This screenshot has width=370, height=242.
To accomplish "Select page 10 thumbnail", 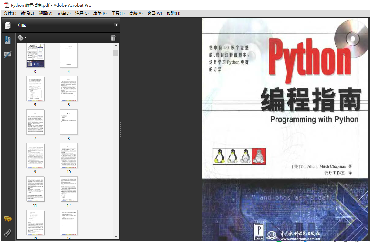I will pyautogui.click(x=69, y=156).
